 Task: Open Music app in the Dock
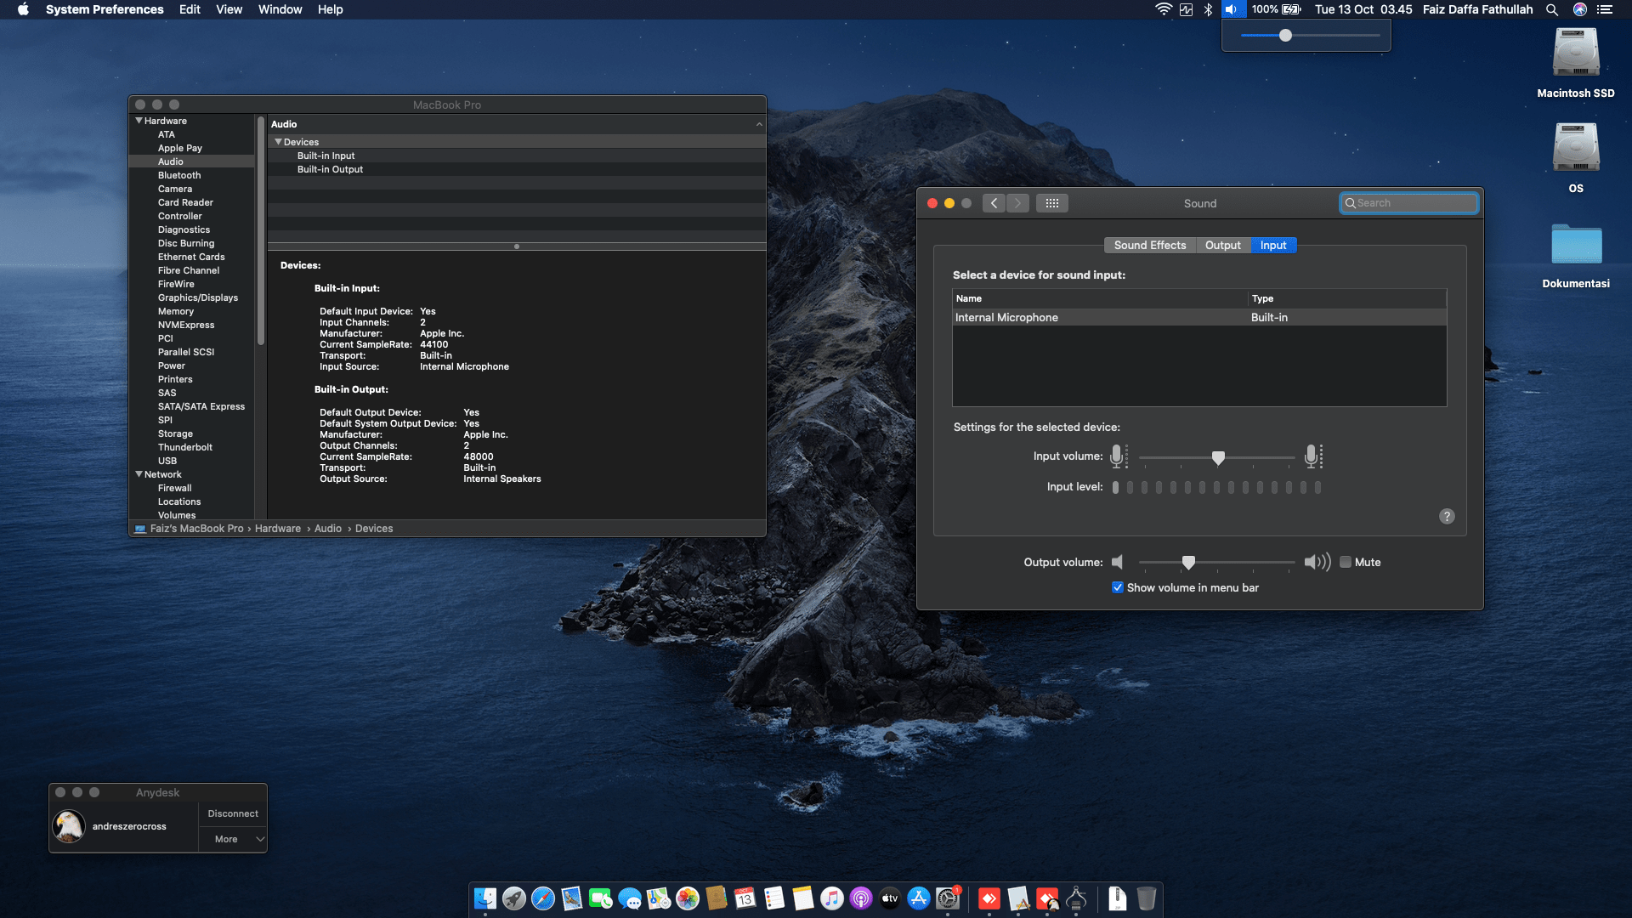click(x=832, y=898)
